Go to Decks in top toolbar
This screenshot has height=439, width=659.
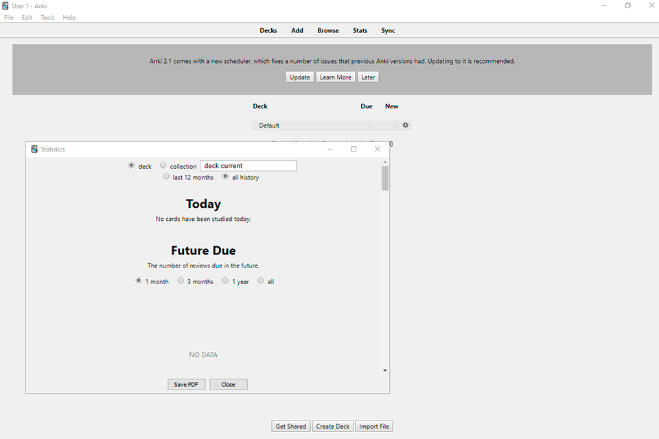point(268,31)
